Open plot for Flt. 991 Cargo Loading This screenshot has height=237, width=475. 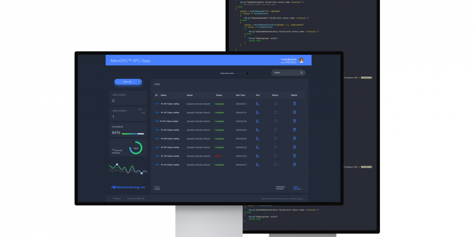257,147
